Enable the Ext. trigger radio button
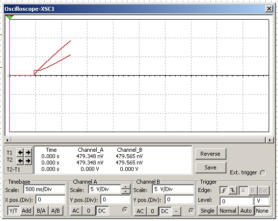 tap(263, 173)
